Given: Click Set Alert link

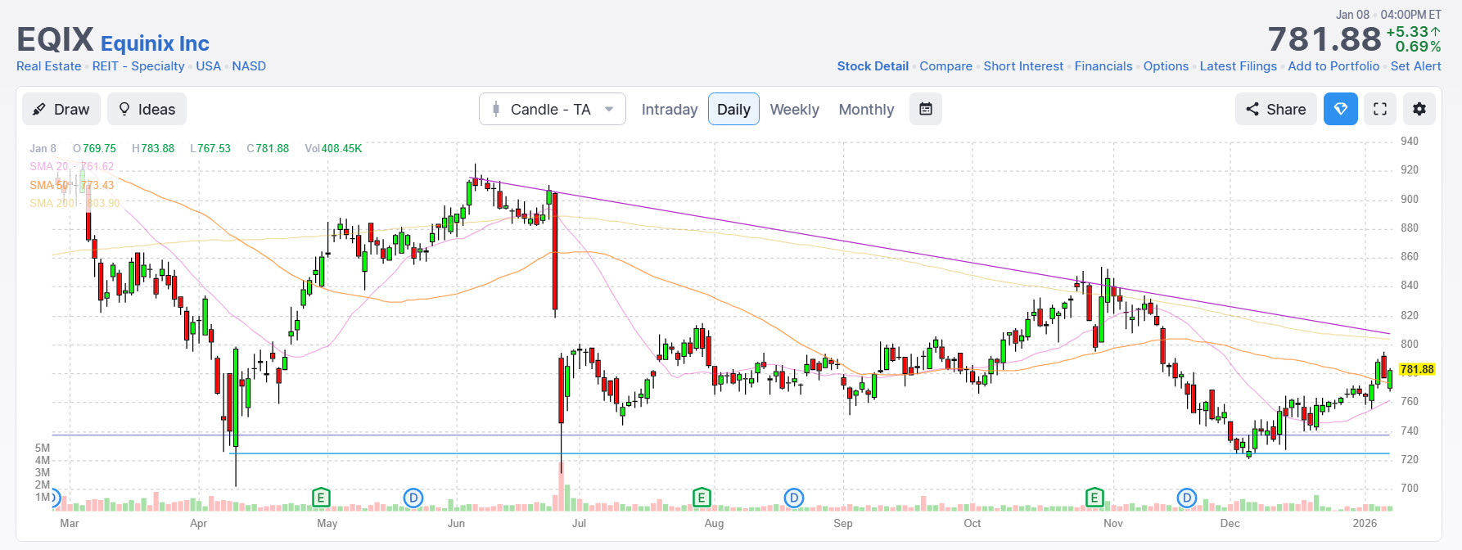Looking at the screenshot, I should (x=1415, y=66).
